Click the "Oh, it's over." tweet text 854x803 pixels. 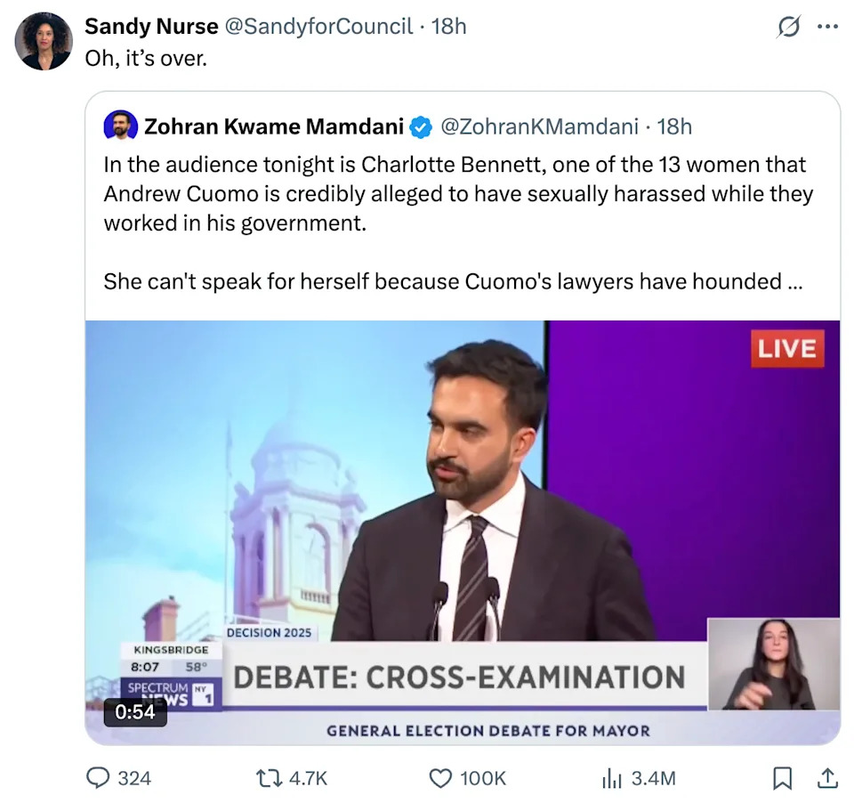click(145, 61)
